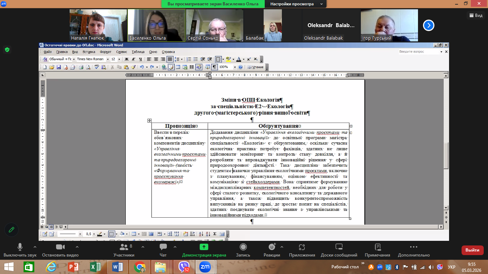This screenshot has height=274, width=488.
Task: Click the yellow text highlight color button
Action: click(229, 59)
